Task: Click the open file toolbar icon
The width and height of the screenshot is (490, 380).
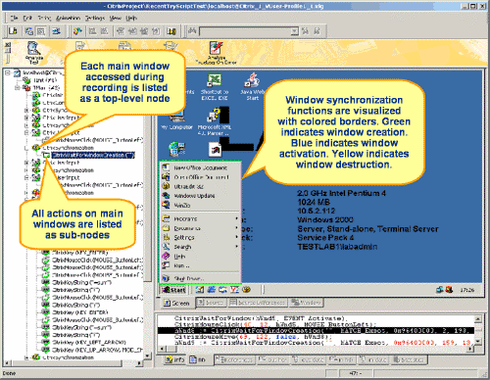Action: pos(13,31)
